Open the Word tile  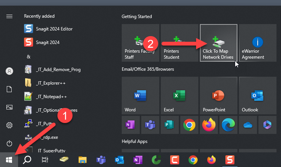click(x=140, y=96)
